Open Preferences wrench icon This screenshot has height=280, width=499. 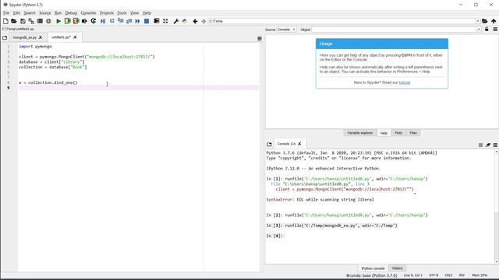pos(175,21)
